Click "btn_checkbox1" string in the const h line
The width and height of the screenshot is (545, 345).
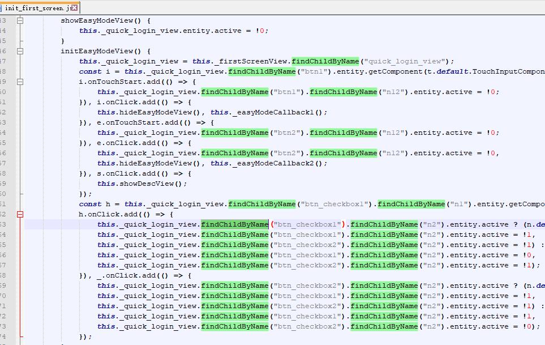pos(334,204)
